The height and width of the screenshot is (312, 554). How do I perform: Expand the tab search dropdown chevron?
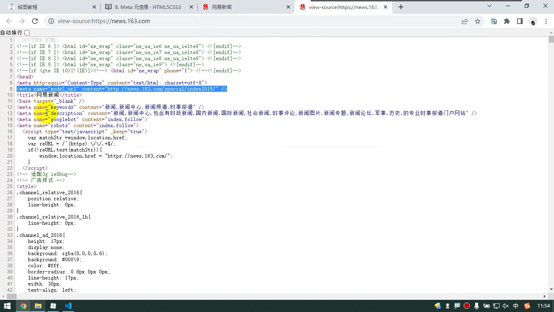(x=489, y=6)
